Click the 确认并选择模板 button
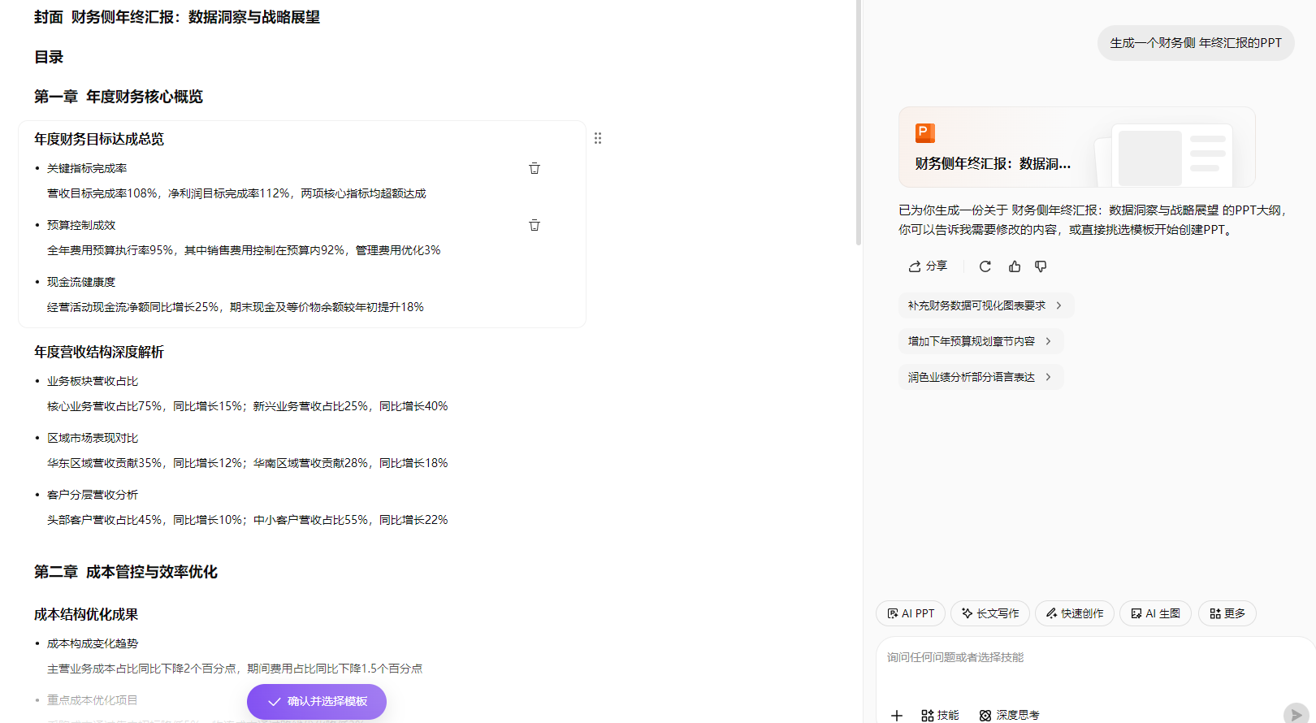Image resolution: width=1316 pixels, height=723 pixels. [x=317, y=701]
